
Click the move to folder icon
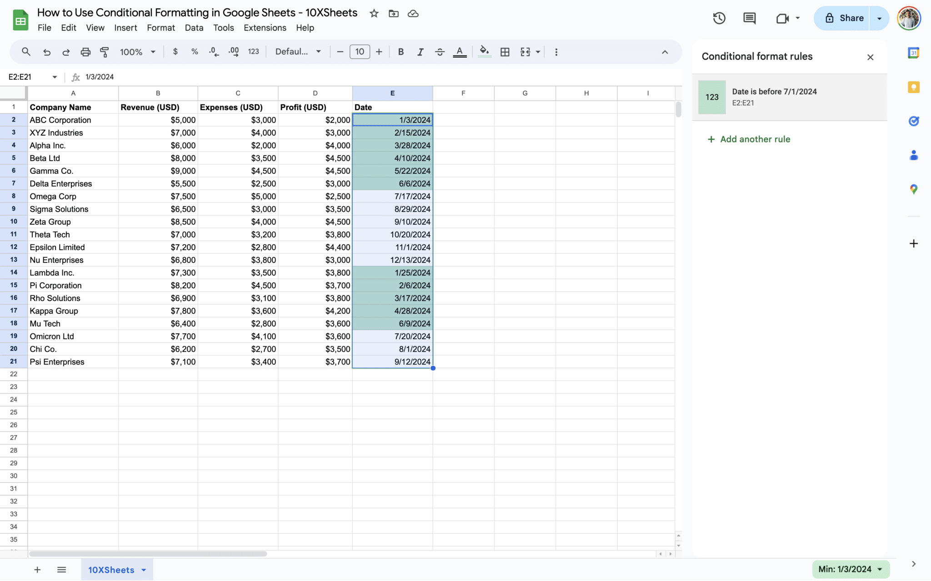coord(394,14)
